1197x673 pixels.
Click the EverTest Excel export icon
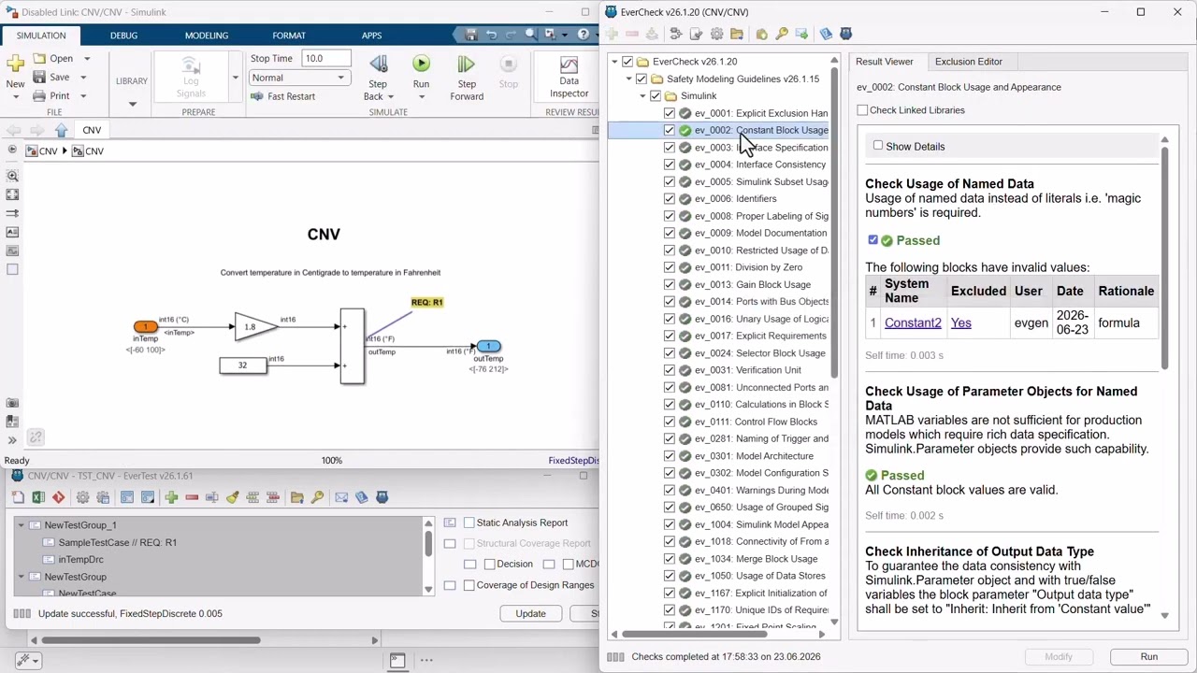coord(38,497)
